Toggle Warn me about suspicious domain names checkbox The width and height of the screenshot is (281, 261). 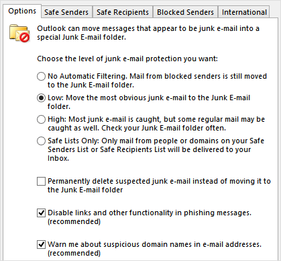(x=41, y=244)
